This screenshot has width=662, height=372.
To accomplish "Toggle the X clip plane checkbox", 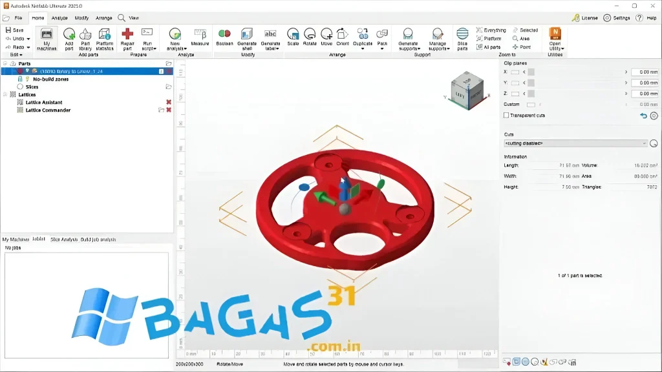I will (515, 72).
